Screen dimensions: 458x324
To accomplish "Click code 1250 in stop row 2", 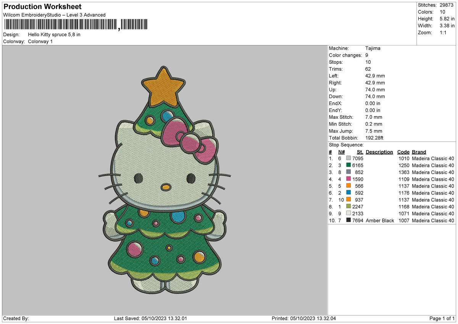I will [404, 165].
